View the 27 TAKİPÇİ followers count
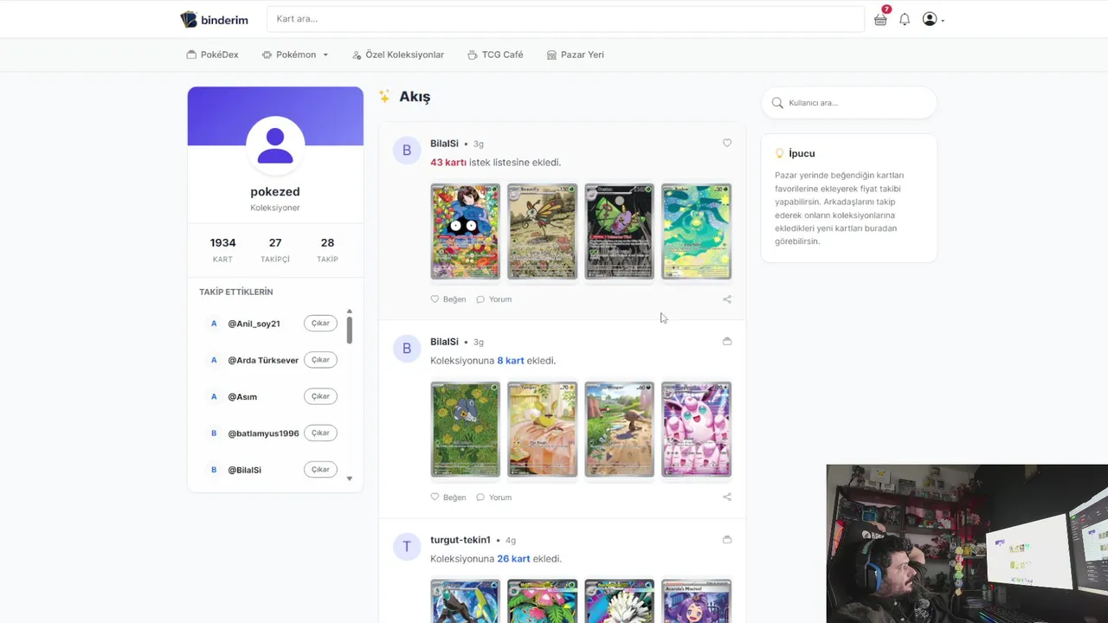1108x623 pixels. (x=275, y=249)
